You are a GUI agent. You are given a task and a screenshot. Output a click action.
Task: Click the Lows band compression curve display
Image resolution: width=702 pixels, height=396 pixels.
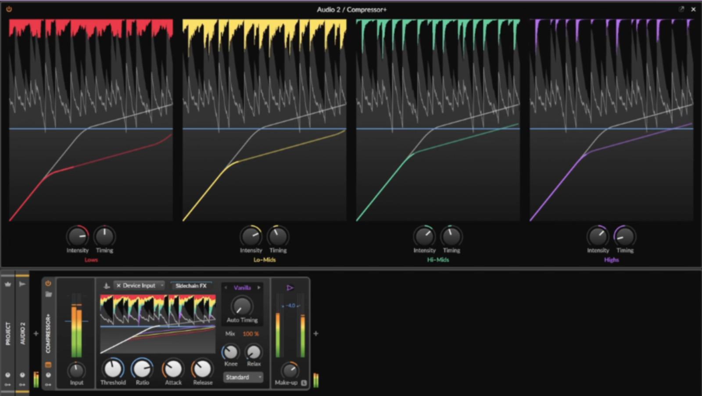(x=91, y=120)
